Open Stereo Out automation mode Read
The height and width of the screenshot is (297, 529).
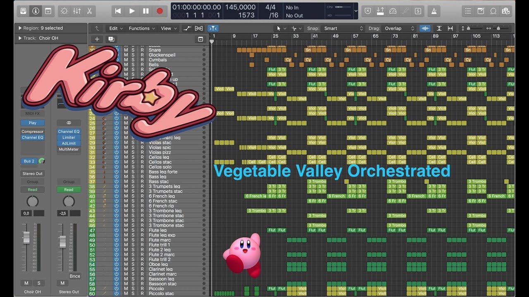click(x=69, y=190)
